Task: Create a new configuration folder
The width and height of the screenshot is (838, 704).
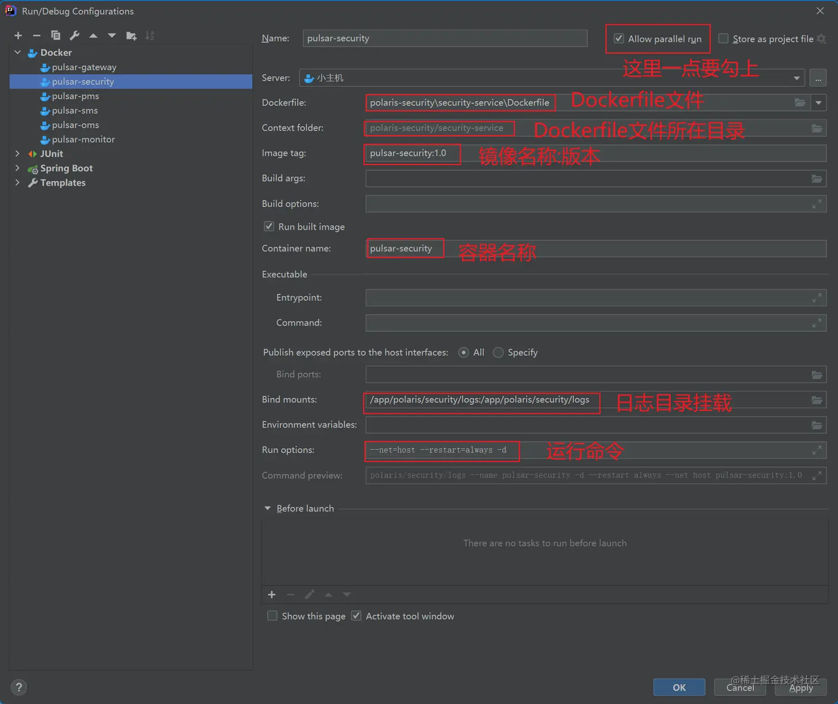Action: coord(131,35)
